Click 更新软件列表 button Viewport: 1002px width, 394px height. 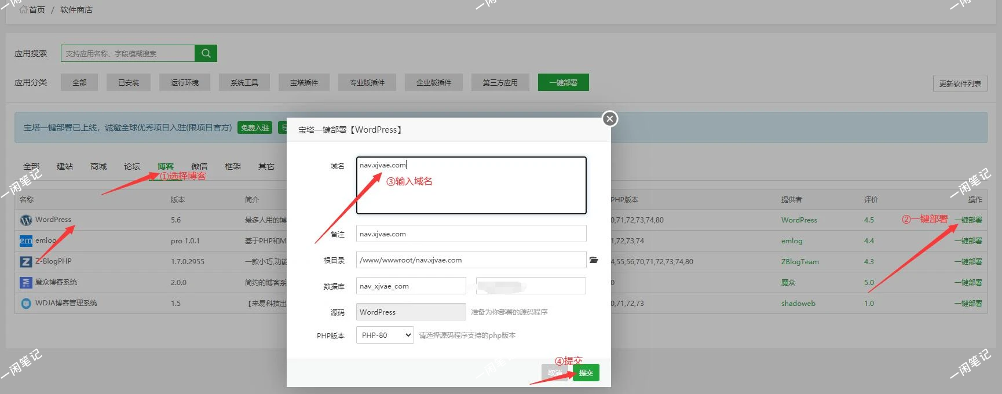point(960,83)
